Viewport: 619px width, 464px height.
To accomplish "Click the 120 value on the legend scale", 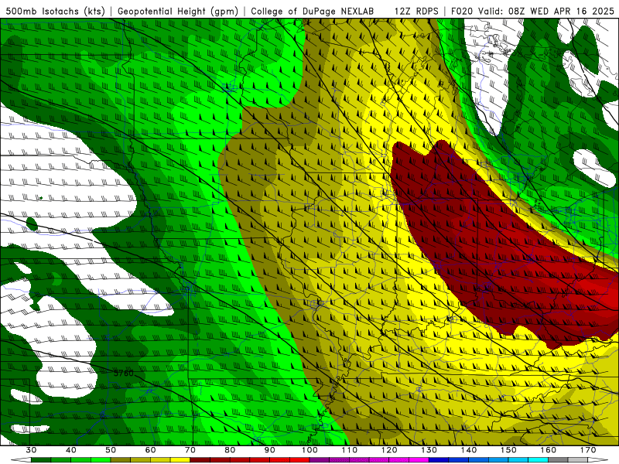I will point(389,450).
